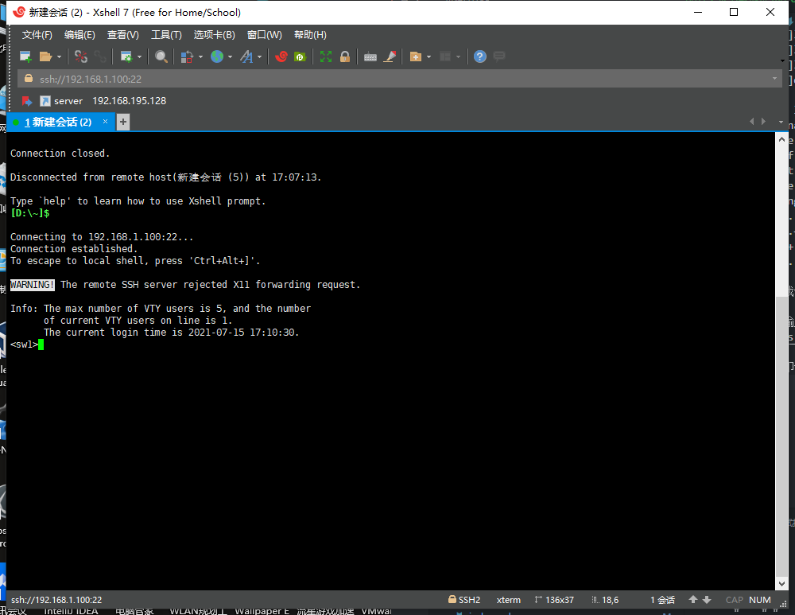Screen dimensions: 795x615
Task: Click the Open session folder icon
Action: (x=45, y=56)
